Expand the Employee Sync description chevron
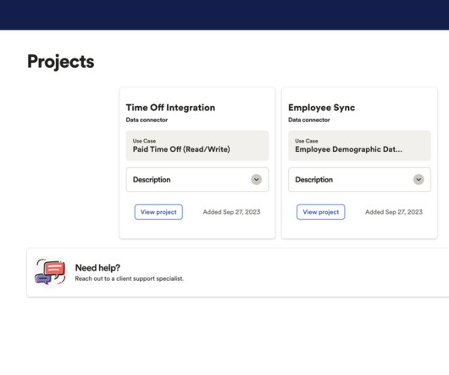 419,180
